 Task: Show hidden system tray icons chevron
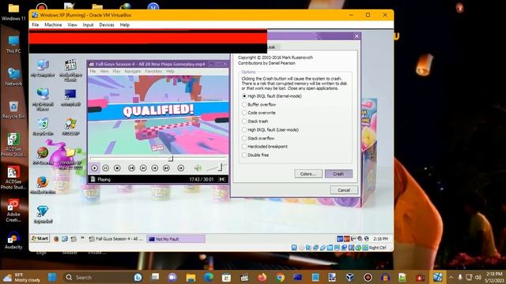[x=451, y=277]
